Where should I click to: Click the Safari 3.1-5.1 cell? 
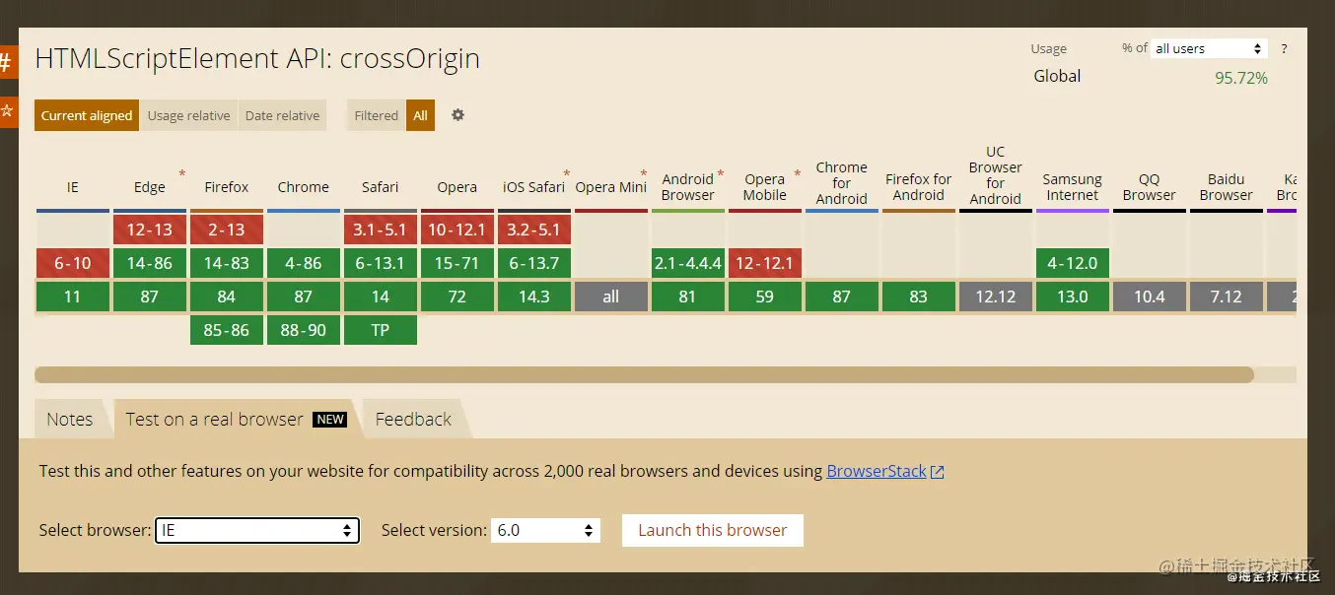point(381,230)
